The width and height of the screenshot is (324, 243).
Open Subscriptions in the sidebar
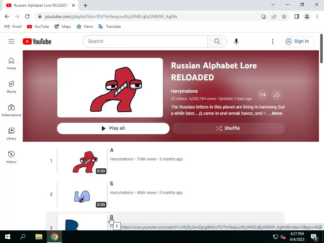pyautogui.click(x=11, y=110)
